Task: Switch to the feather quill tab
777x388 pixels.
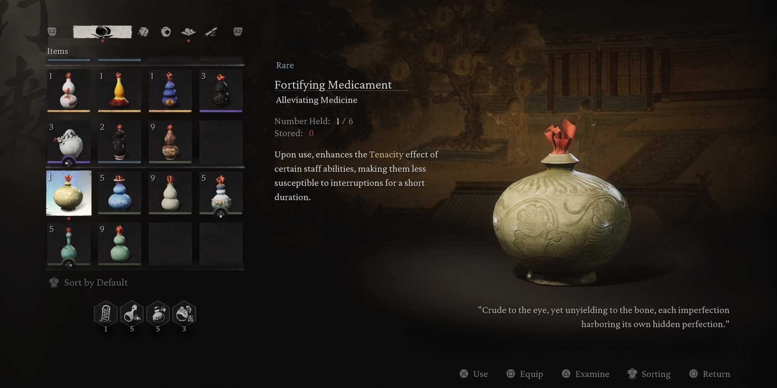Action: (x=211, y=32)
